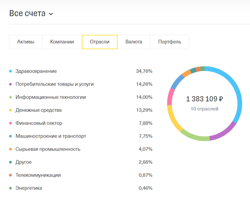Open the Компании tab
This screenshot has height=204, width=250.
[62, 42]
